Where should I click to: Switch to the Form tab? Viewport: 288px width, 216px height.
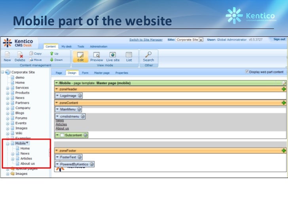click(x=85, y=73)
